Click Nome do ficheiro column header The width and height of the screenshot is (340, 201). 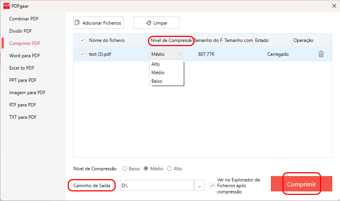coord(107,40)
